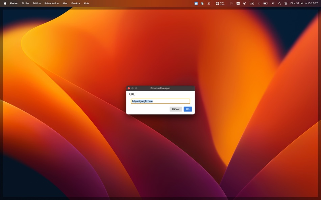Image resolution: width=321 pixels, height=200 pixels.
Task: Open the Apple menu
Action: click(4, 3)
